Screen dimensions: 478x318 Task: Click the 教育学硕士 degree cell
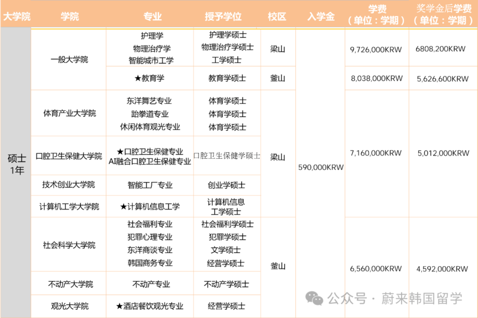(x=227, y=78)
